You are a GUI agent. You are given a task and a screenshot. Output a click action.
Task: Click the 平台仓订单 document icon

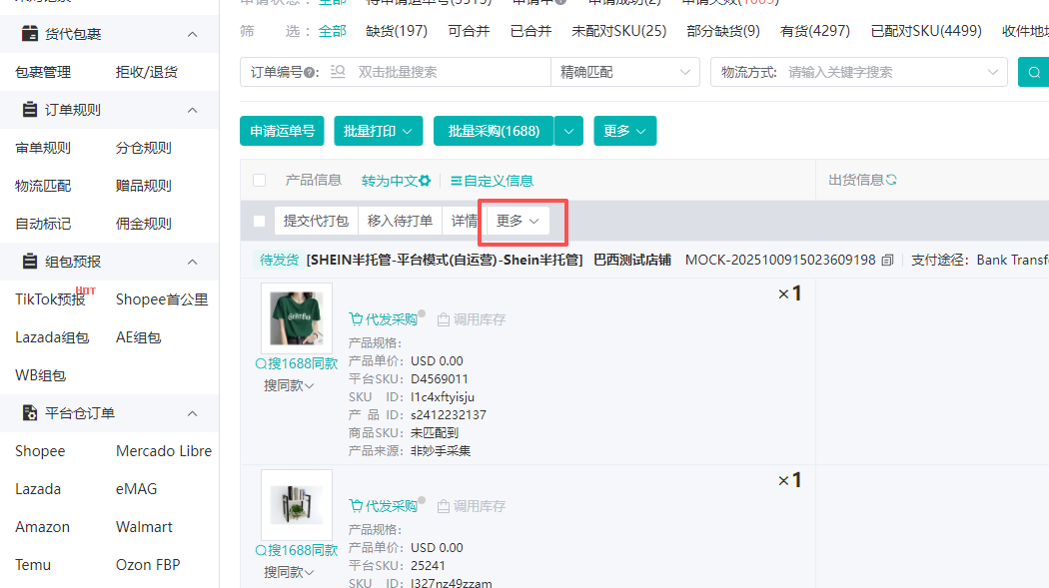(29, 413)
